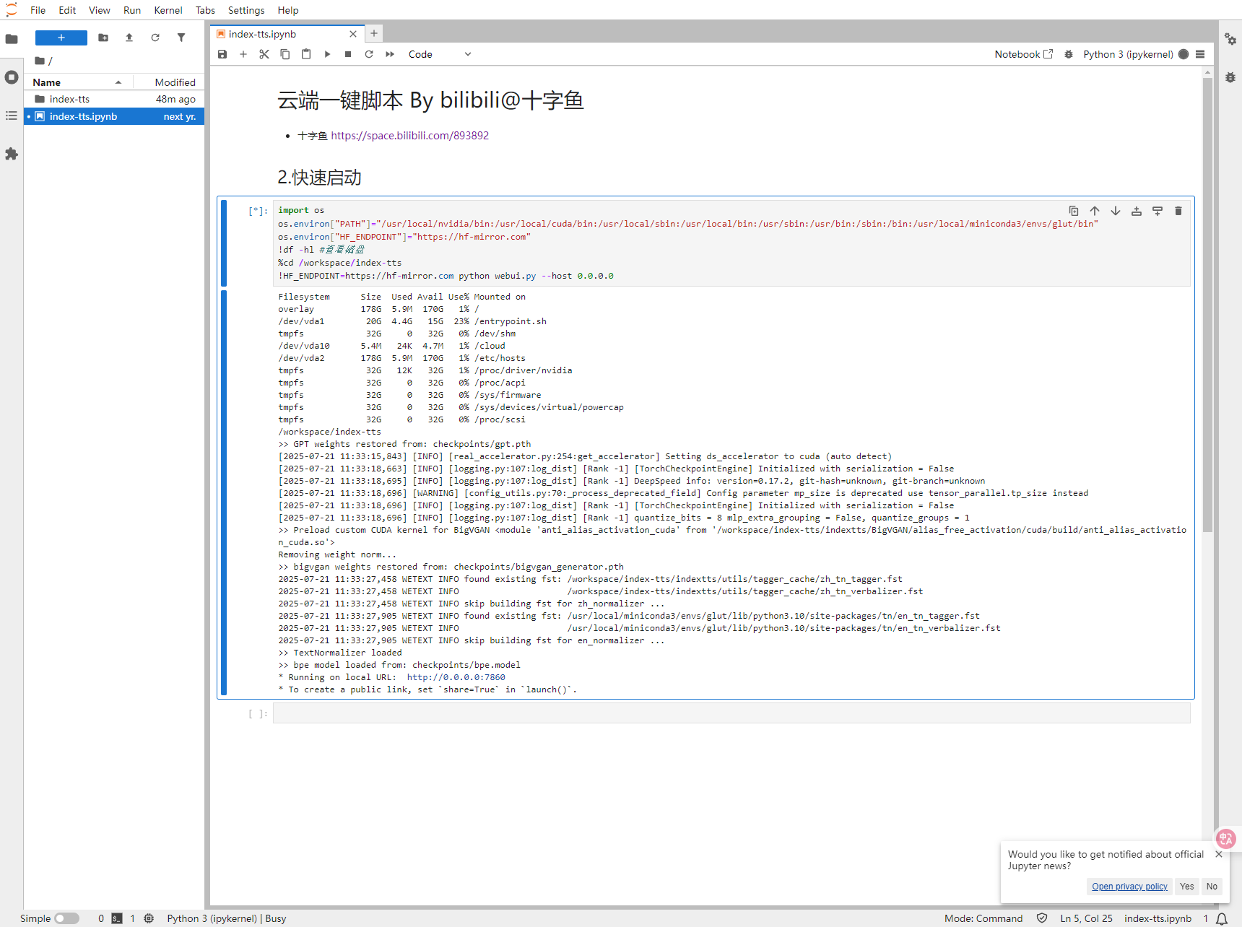Click the notebook vertical scrollbar
Image resolution: width=1242 pixels, height=927 pixels.
(1207, 305)
